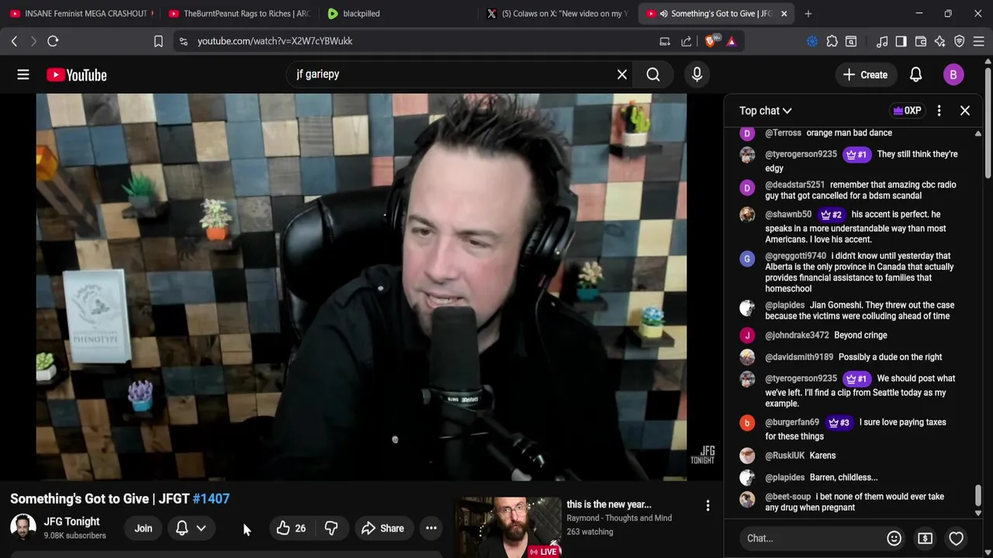Toggle Brave VPN shield icon
Viewport: 993px width, 558px height.
(x=960, y=41)
